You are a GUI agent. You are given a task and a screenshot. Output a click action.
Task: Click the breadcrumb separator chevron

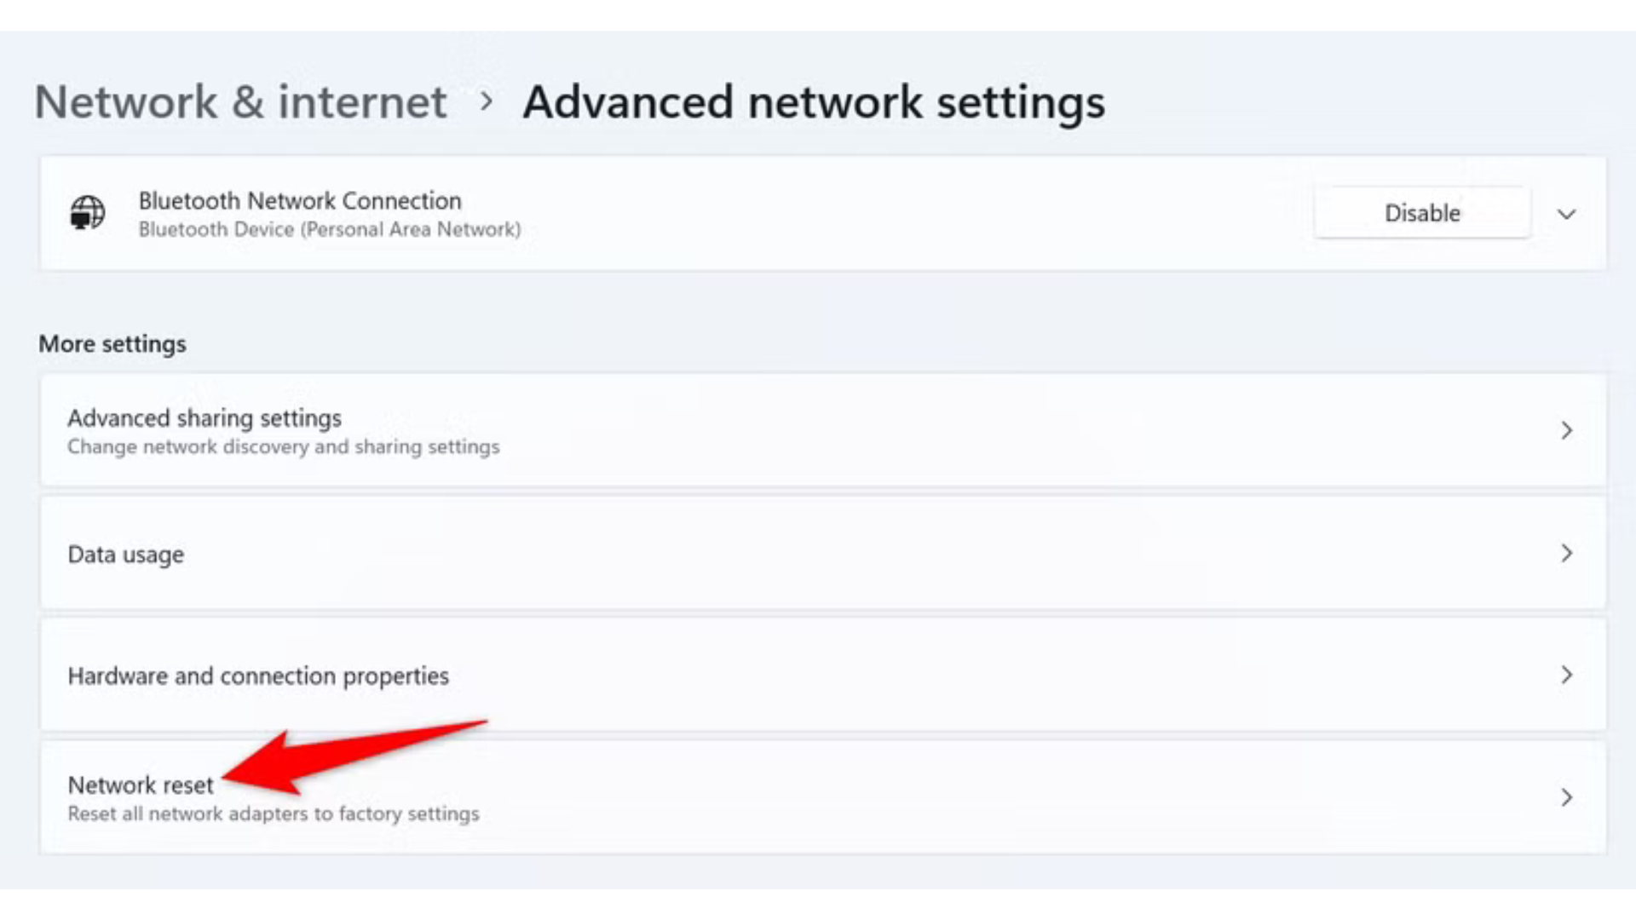487,101
